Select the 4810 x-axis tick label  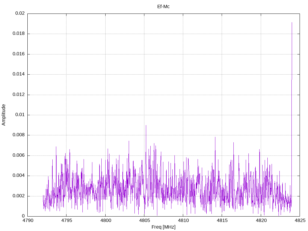point(183,220)
